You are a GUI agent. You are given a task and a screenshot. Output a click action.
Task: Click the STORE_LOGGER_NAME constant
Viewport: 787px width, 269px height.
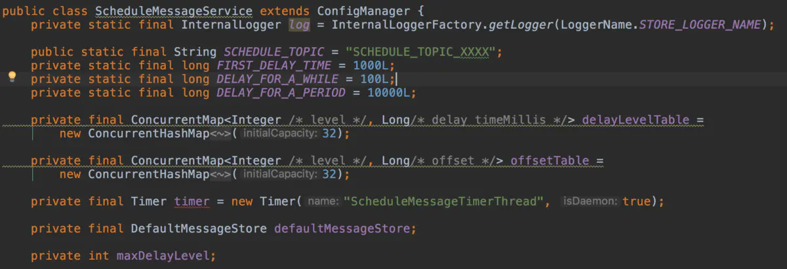coord(700,25)
